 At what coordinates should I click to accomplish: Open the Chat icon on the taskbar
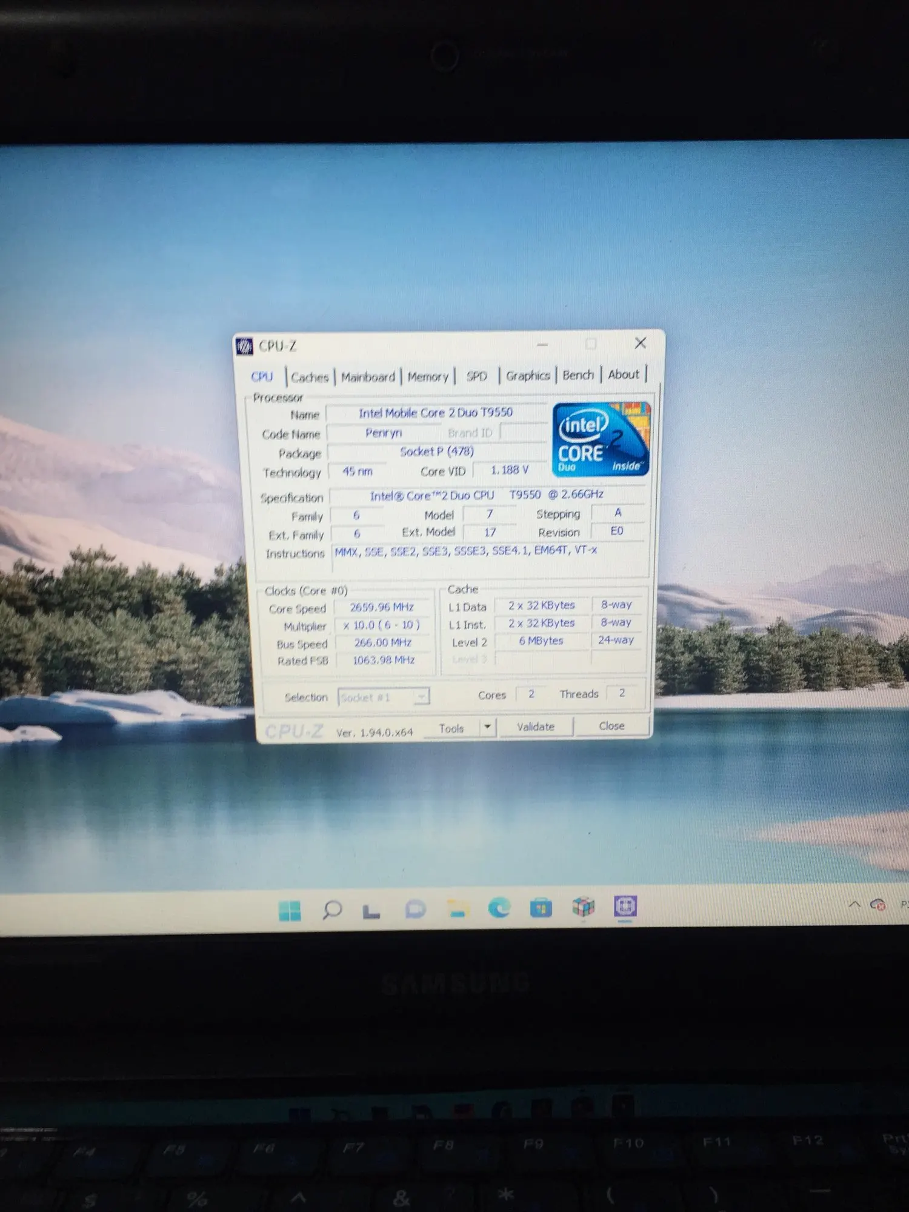pos(416,909)
